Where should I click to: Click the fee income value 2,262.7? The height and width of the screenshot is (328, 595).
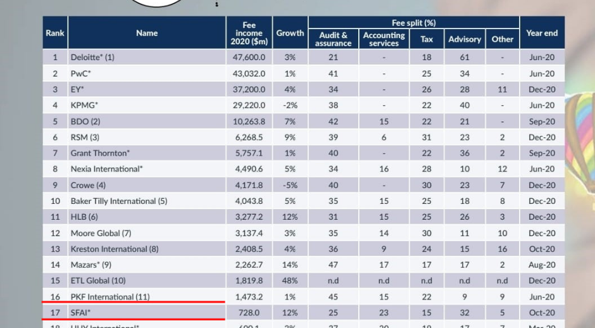[x=249, y=265]
